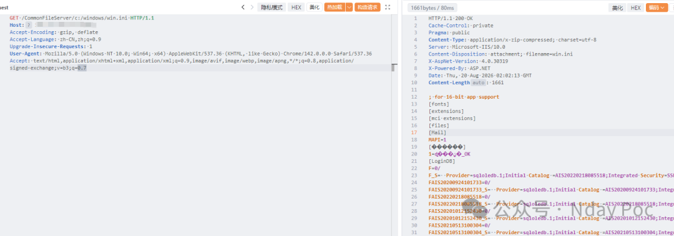Click the User-Agent header line
The width and height of the screenshot is (674, 236).
190,53
